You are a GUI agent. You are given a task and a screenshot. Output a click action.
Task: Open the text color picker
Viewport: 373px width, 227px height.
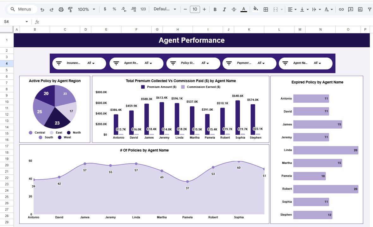pos(243,9)
